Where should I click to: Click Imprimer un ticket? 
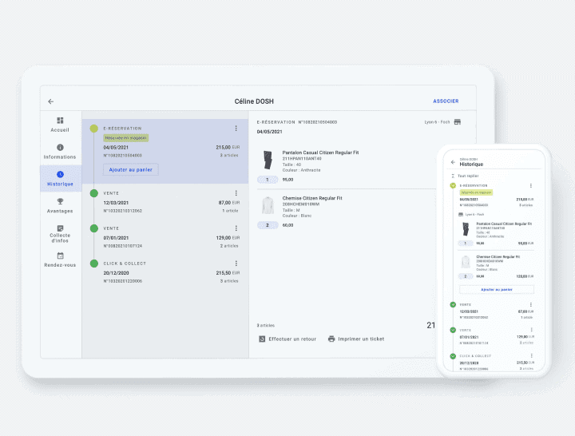tap(355, 339)
